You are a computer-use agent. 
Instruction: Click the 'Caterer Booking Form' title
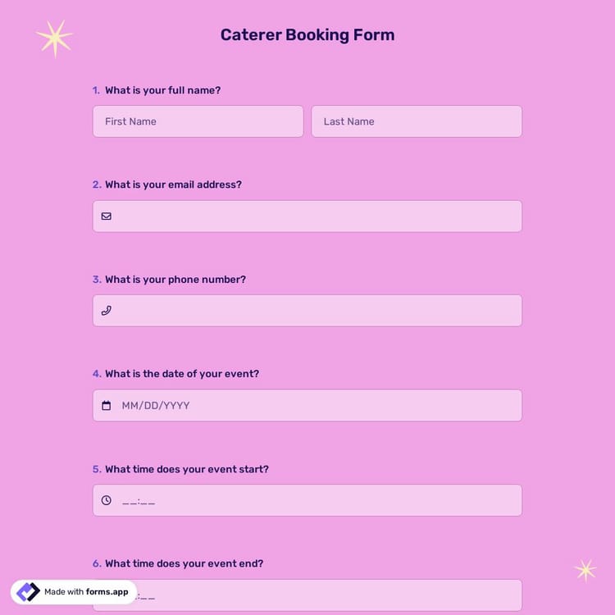click(x=307, y=35)
